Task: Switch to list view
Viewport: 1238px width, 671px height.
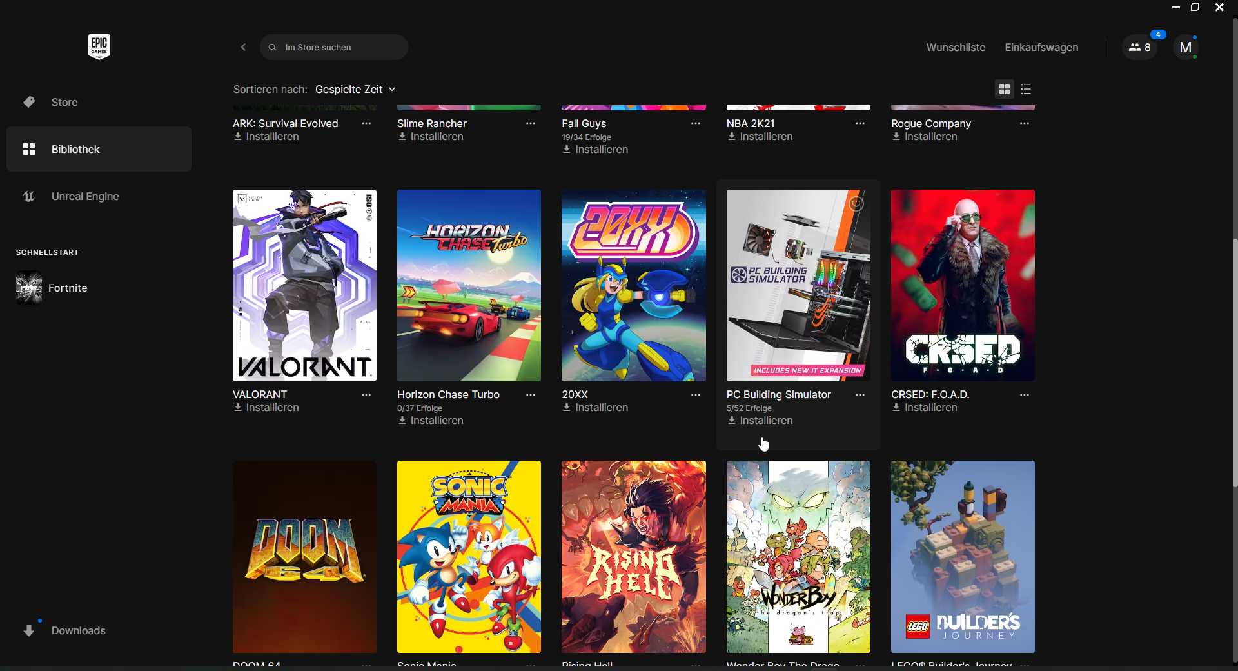Action: click(1027, 89)
